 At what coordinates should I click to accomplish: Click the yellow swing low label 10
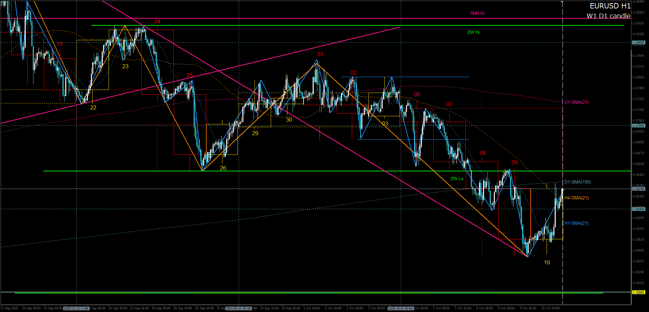coord(547,263)
